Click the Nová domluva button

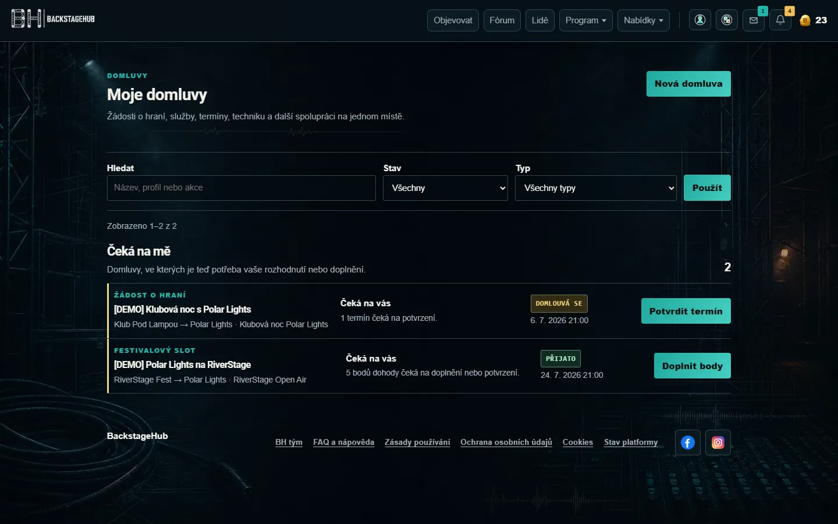tap(688, 84)
